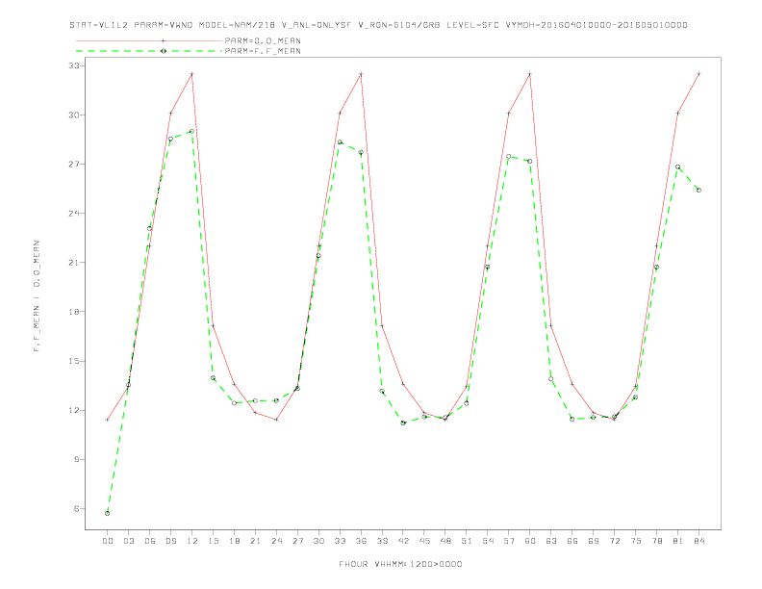The height and width of the screenshot is (589, 762).
Task: Click the x-axis tick label 84
Action: [698, 541]
